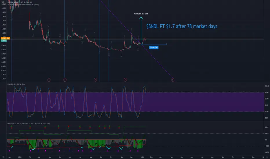Image resolution: width=270 pixels, height=159 pixels.
Task: Click the Aug 2020 label on the time axis
Action: point(91,157)
